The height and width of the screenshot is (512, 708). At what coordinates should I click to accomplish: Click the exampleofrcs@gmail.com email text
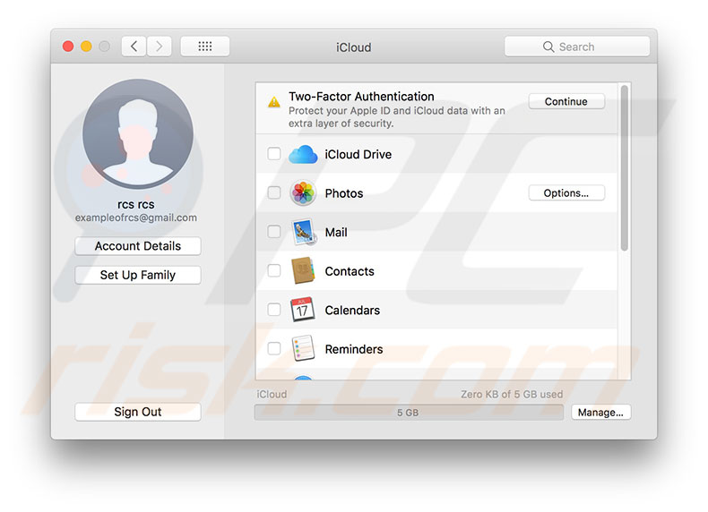pyautogui.click(x=136, y=218)
